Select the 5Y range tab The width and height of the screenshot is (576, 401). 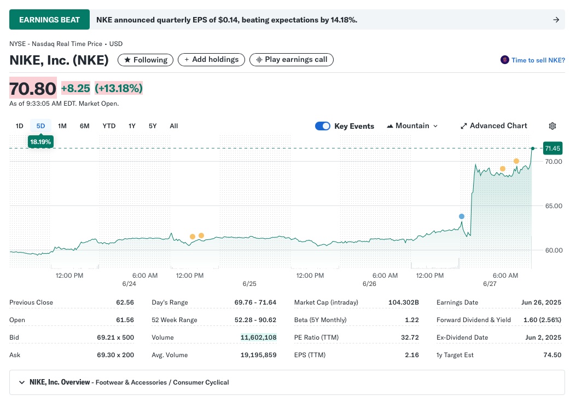pyautogui.click(x=153, y=126)
